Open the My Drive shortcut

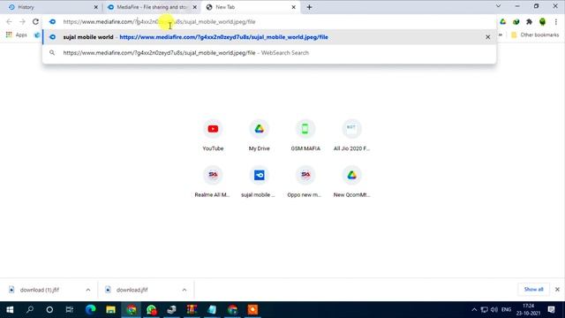[x=259, y=135]
